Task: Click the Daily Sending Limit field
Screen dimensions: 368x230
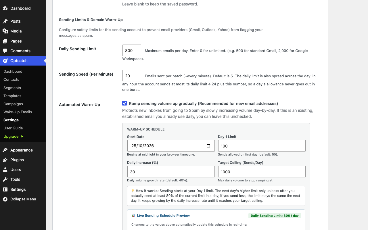Action: pyautogui.click(x=132, y=50)
